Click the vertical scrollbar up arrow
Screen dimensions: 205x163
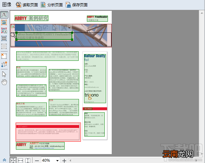coord(202,13)
